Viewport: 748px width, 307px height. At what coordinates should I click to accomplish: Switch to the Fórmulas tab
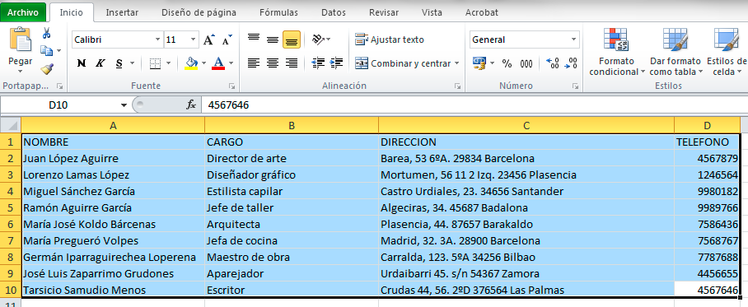[x=278, y=13]
